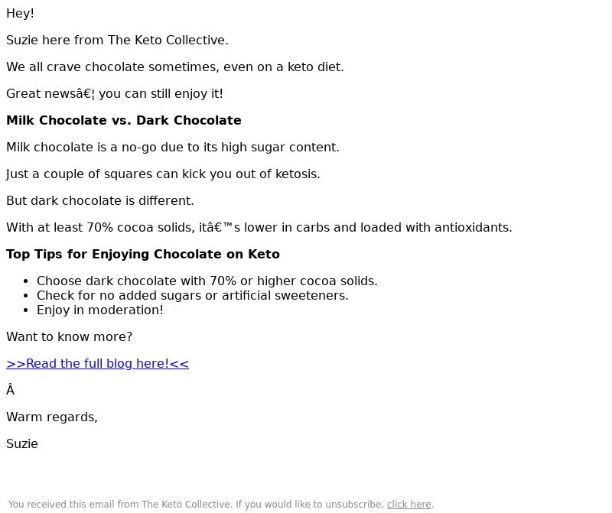The image size is (612, 513).
Task: Click the 'You received this email' footer text
Action: tap(196, 505)
